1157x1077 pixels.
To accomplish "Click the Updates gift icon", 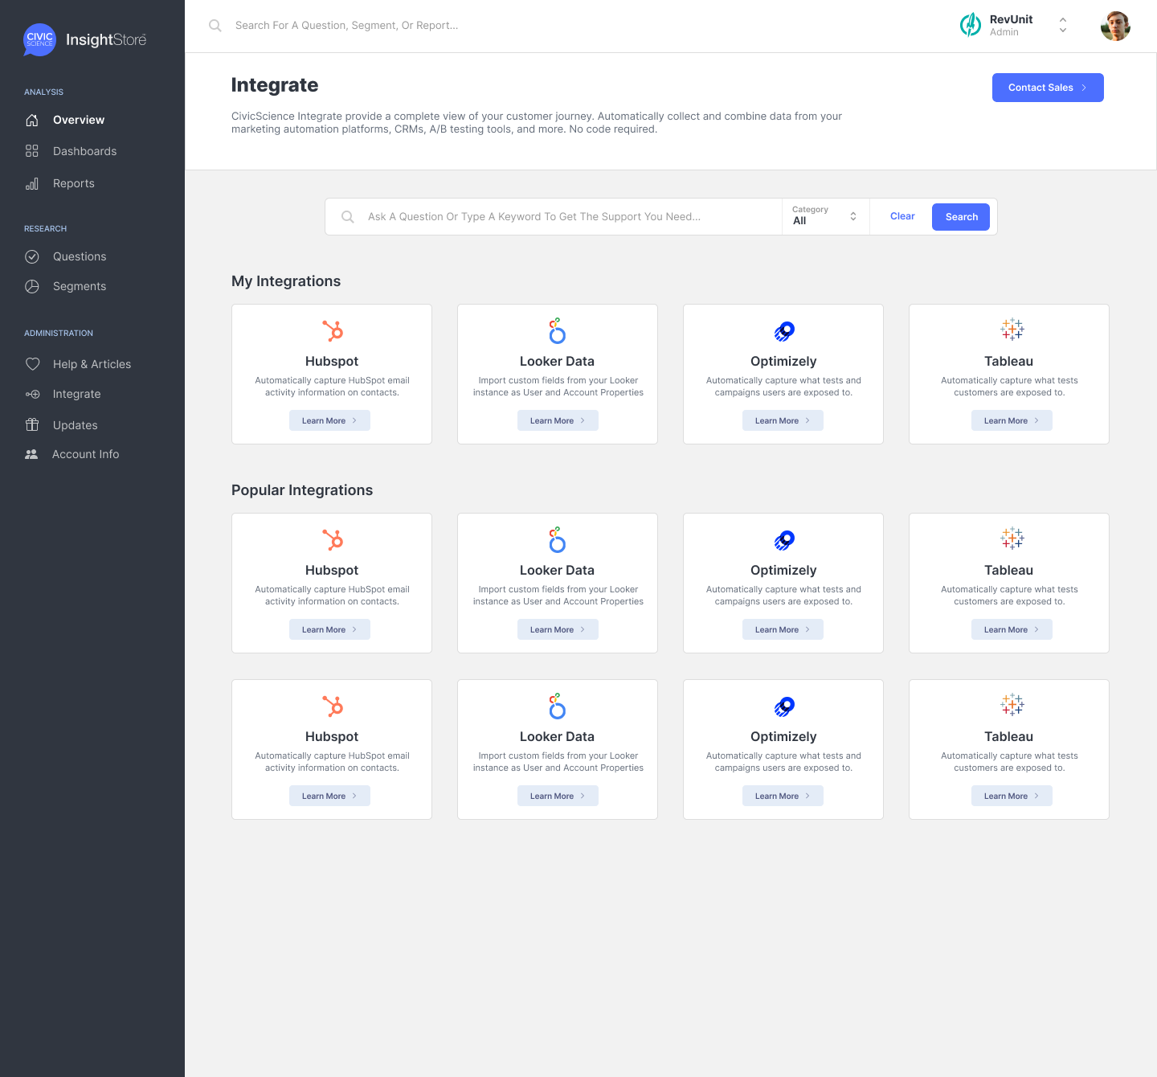I will (32, 424).
